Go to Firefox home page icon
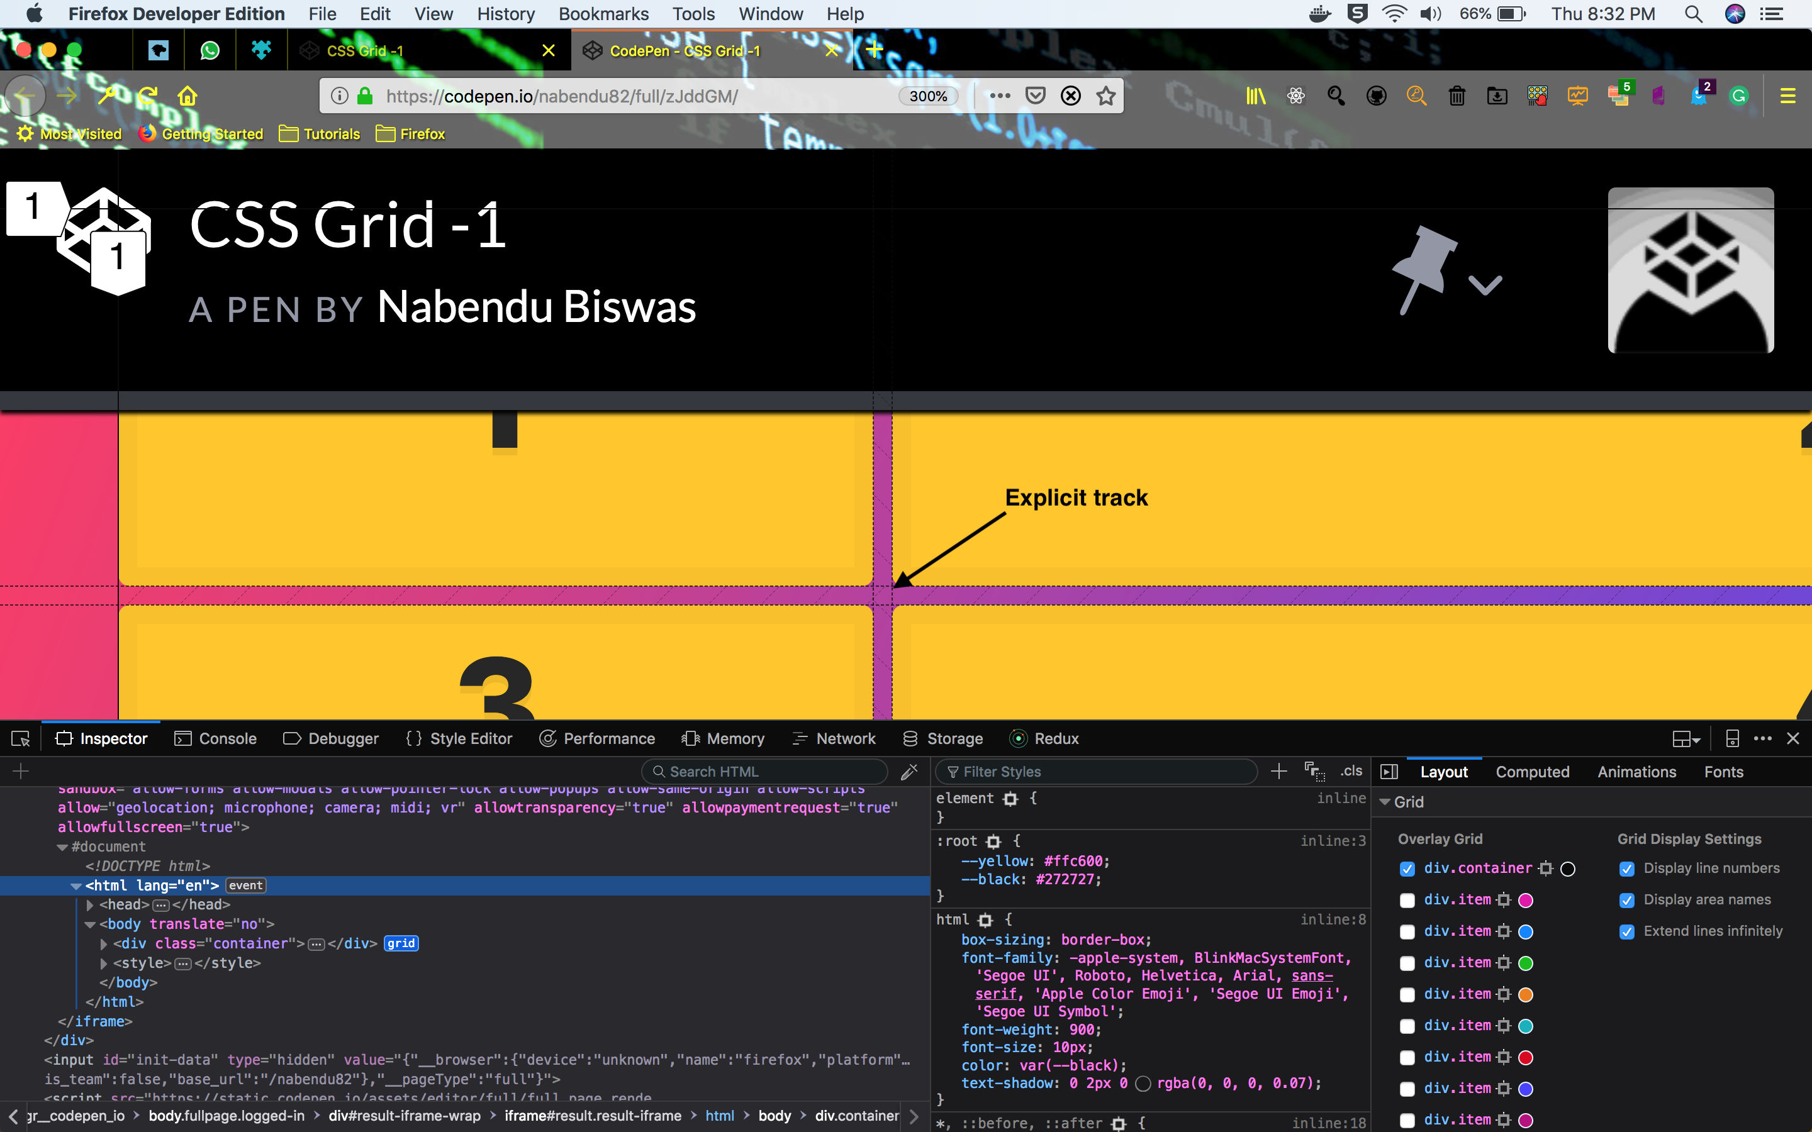This screenshot has height=1132, width=1812. (x=187, y=96)
